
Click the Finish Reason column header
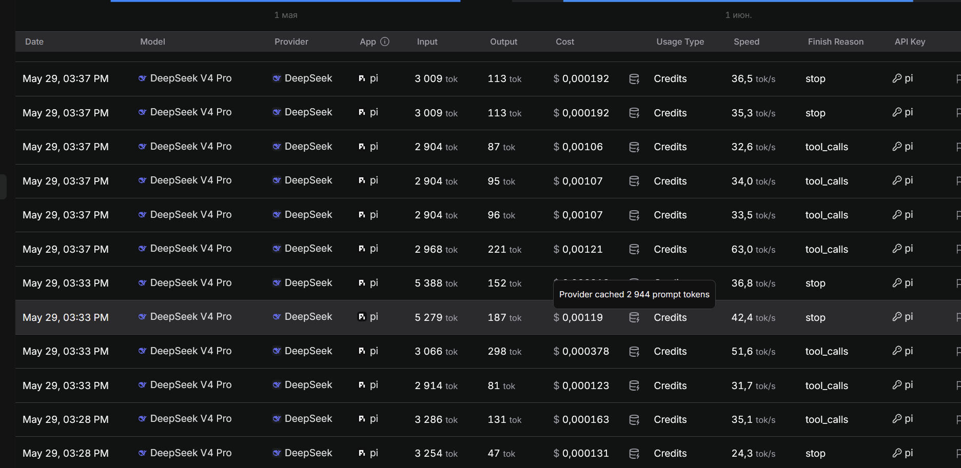[x=836, y=42]
